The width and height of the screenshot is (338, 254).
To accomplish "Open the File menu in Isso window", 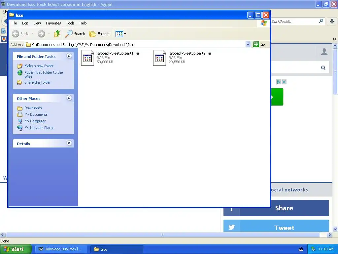I will coord(14,23).
